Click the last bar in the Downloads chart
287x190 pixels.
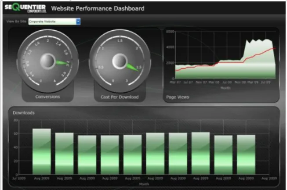point(246,154)
